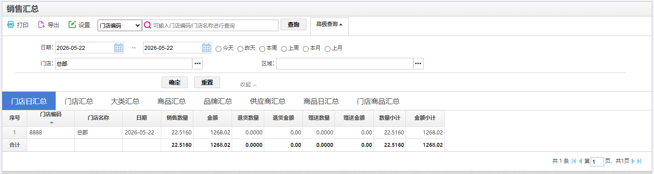654x174 pixels.
Task: Click the page number input box
Action: pyautogui.click(x=597, y=162)
